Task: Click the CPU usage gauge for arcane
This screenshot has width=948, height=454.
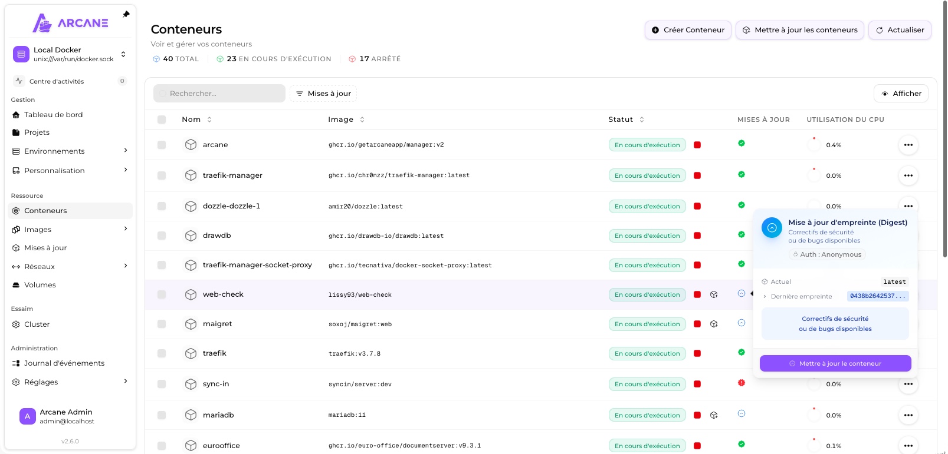Action: [x=814, y=145]
